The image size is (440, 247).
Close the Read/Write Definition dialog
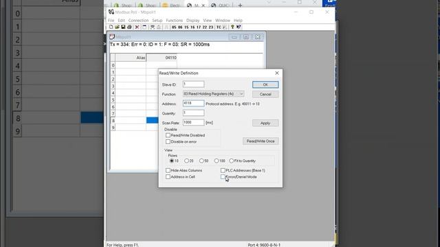pyautogui.click(x=277, y=73)
